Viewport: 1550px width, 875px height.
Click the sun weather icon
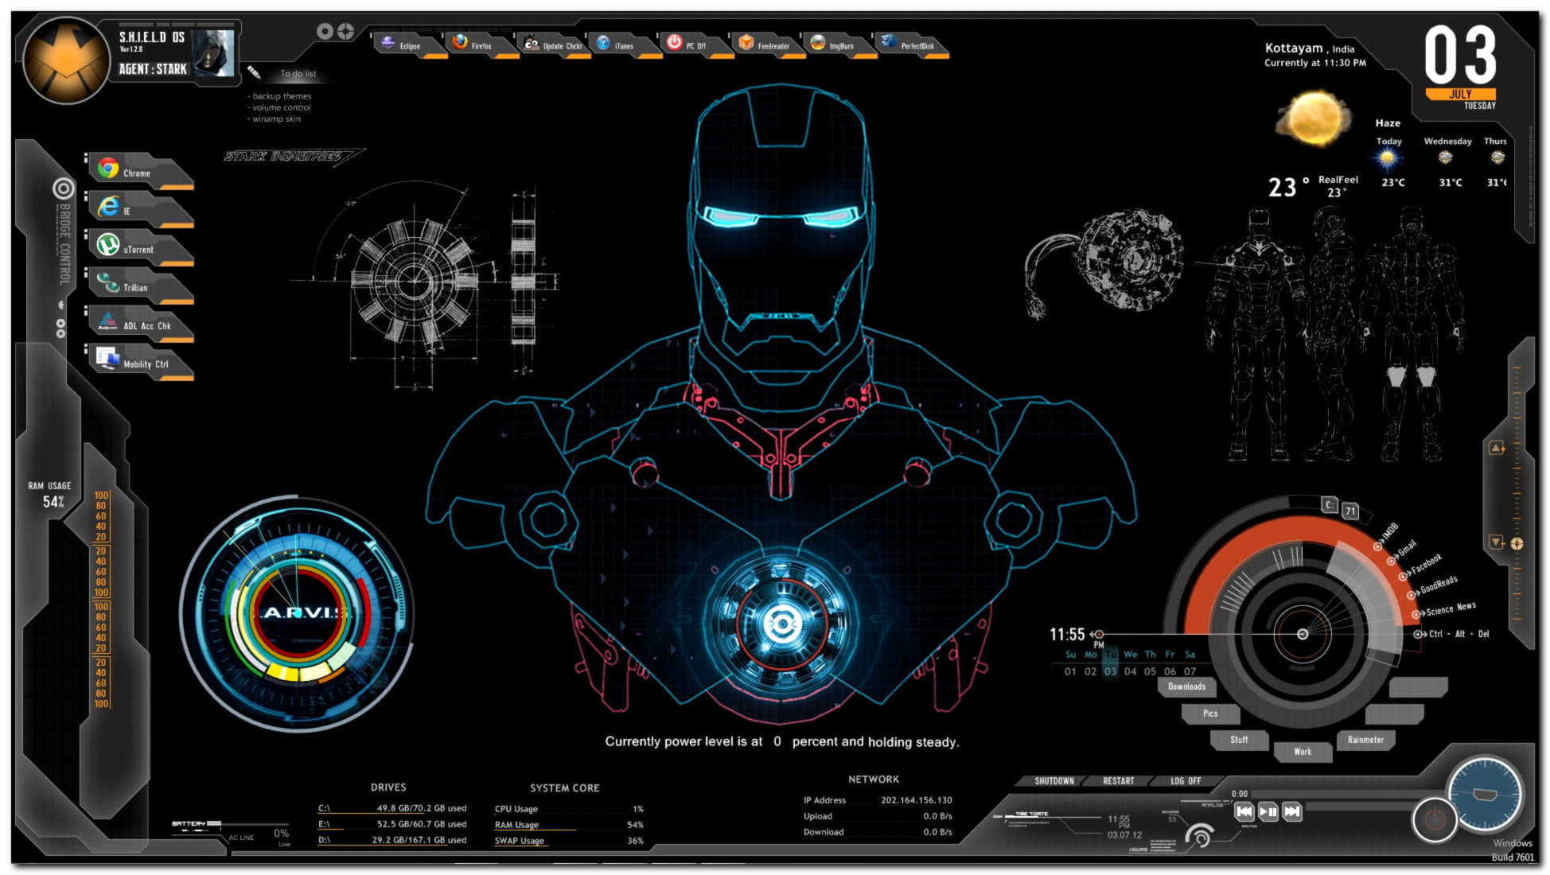point(1314,119)
